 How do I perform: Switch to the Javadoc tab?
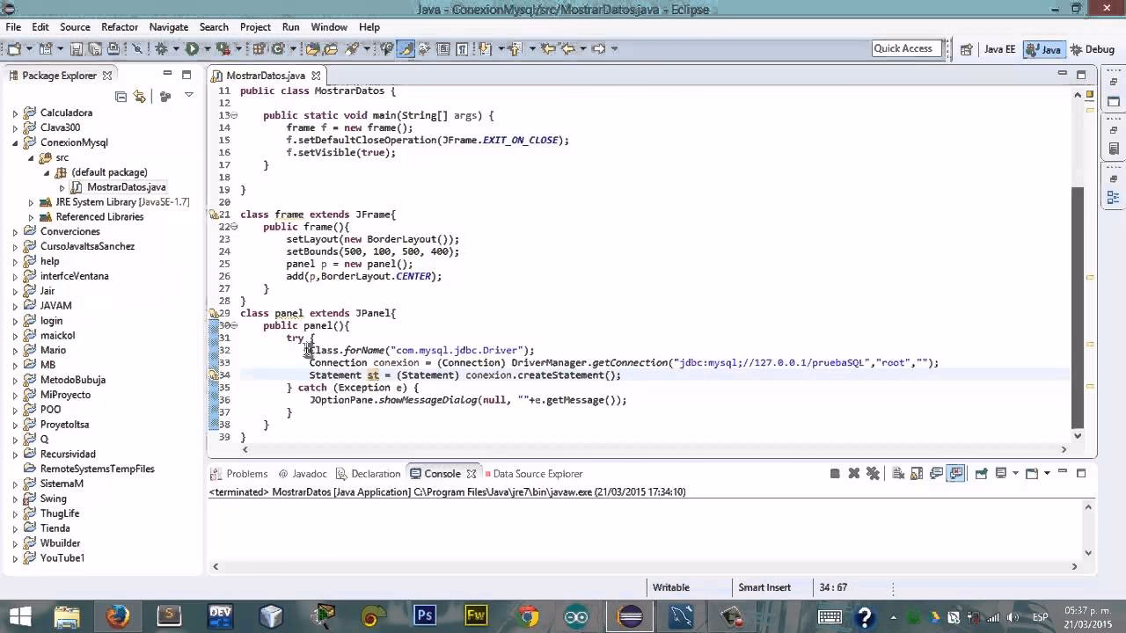(x=302, y=473)
